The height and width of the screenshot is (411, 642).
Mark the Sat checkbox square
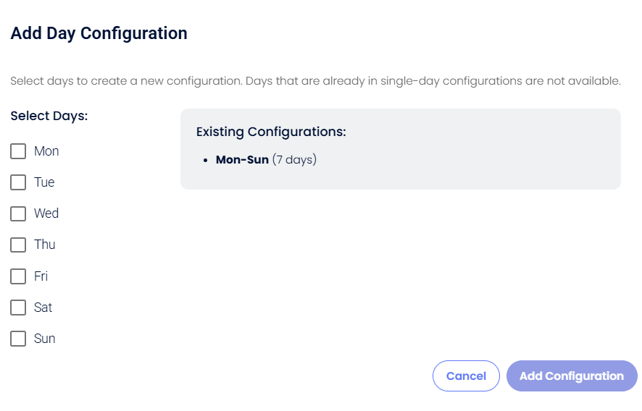point(18,308)
